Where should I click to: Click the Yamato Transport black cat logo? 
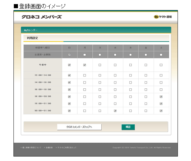coord(163,17)
